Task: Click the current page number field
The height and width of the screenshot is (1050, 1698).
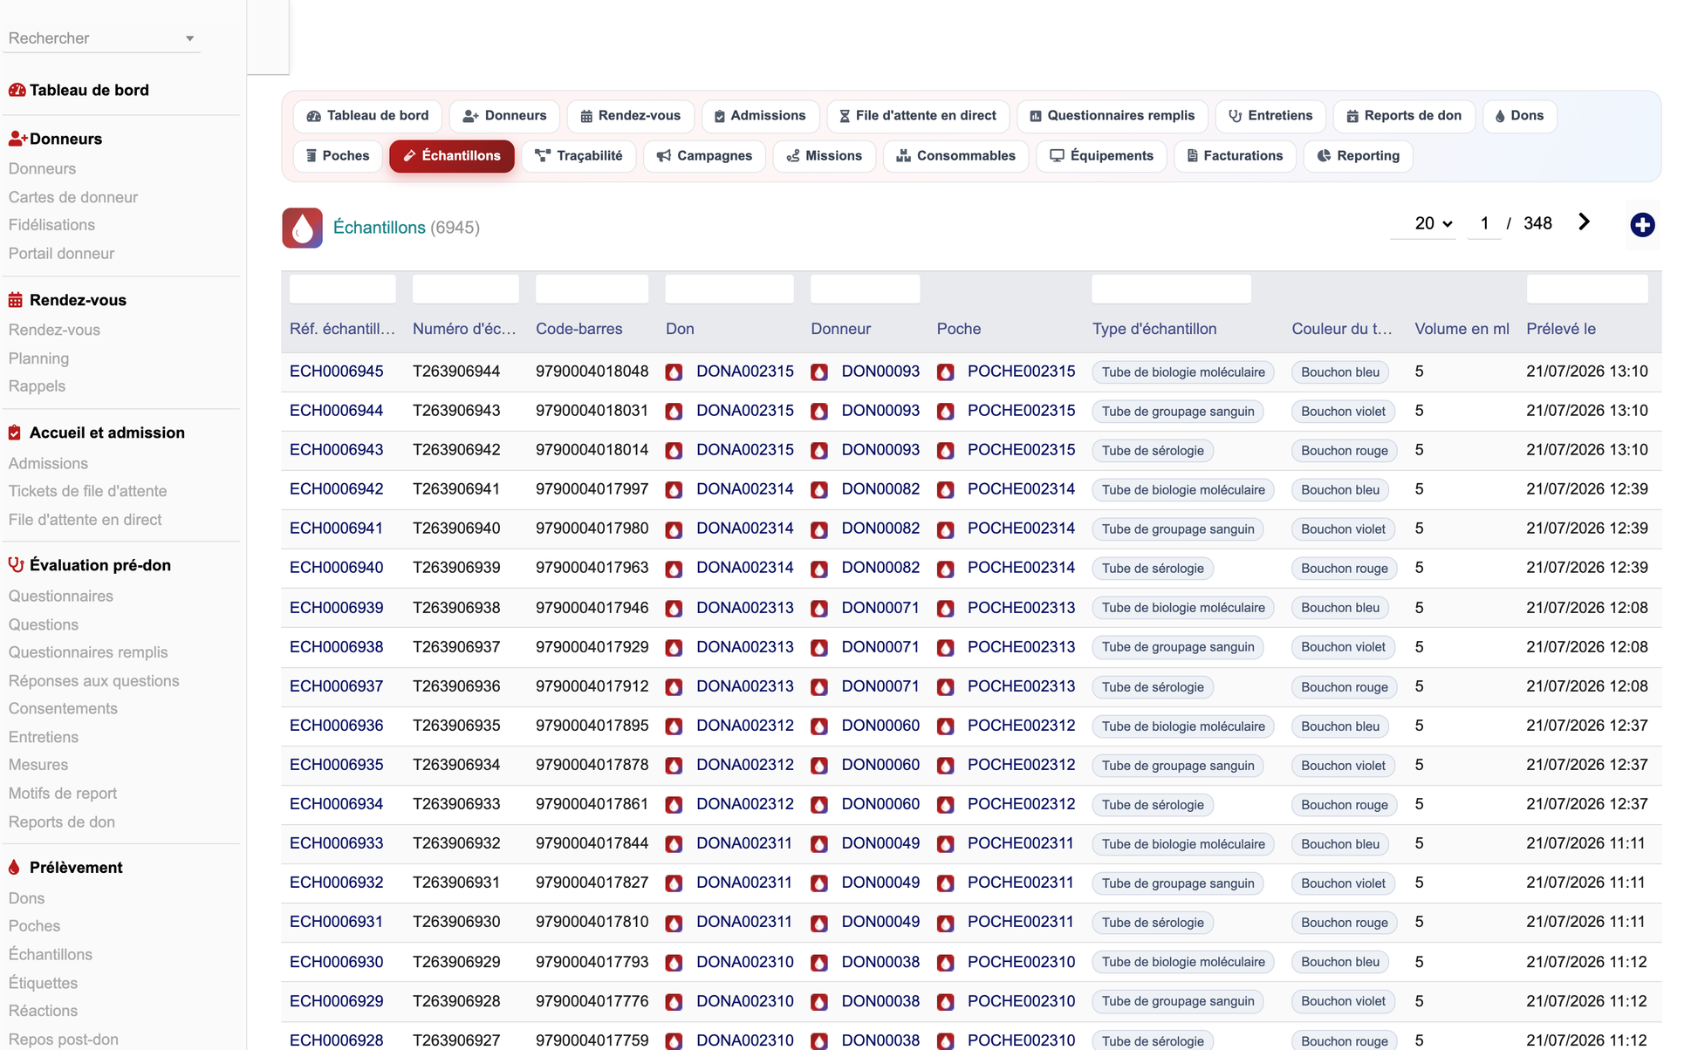Action: coord(1484,223)
